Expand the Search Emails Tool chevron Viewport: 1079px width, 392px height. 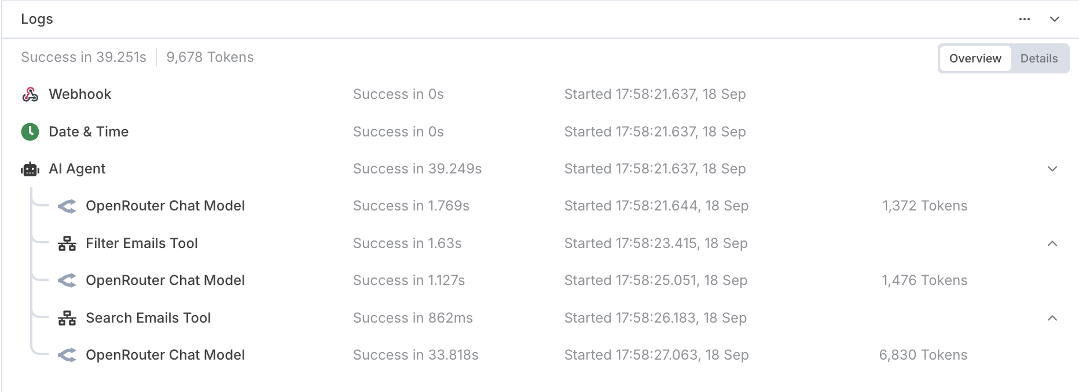click(1052, 318)
